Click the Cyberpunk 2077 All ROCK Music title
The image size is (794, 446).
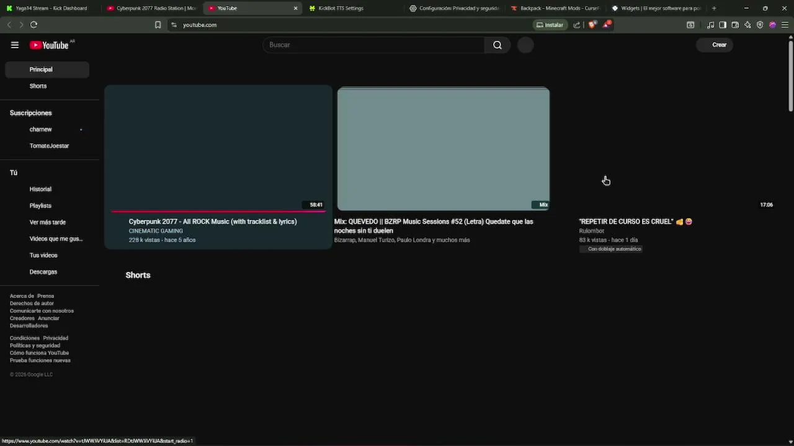[213, 221]
